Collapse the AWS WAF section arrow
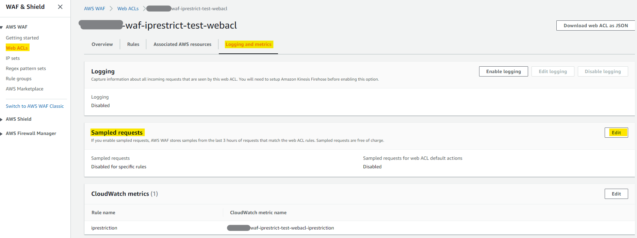The height and width of the screenshot is (238, 637). coord(2,27)
